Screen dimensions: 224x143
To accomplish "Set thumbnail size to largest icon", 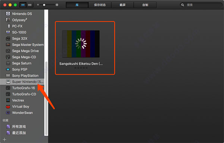I will [x=57, y=5].
